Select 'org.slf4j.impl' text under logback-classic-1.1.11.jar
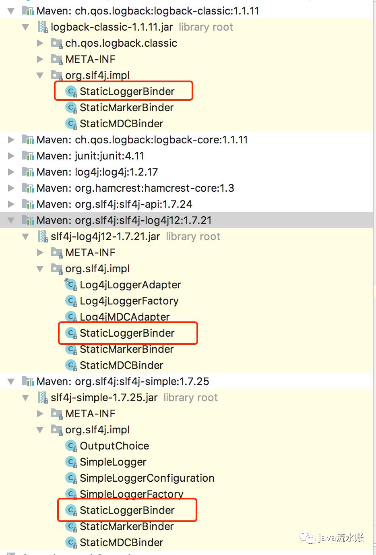 (97, 75)
